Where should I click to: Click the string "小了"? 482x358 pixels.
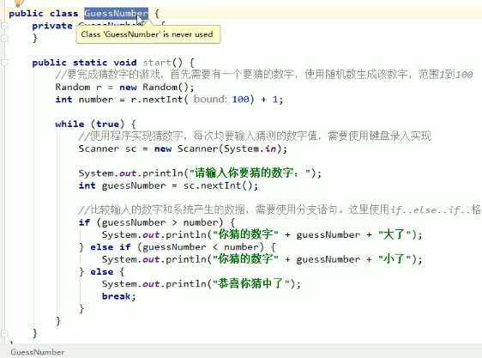coord(395,259)
